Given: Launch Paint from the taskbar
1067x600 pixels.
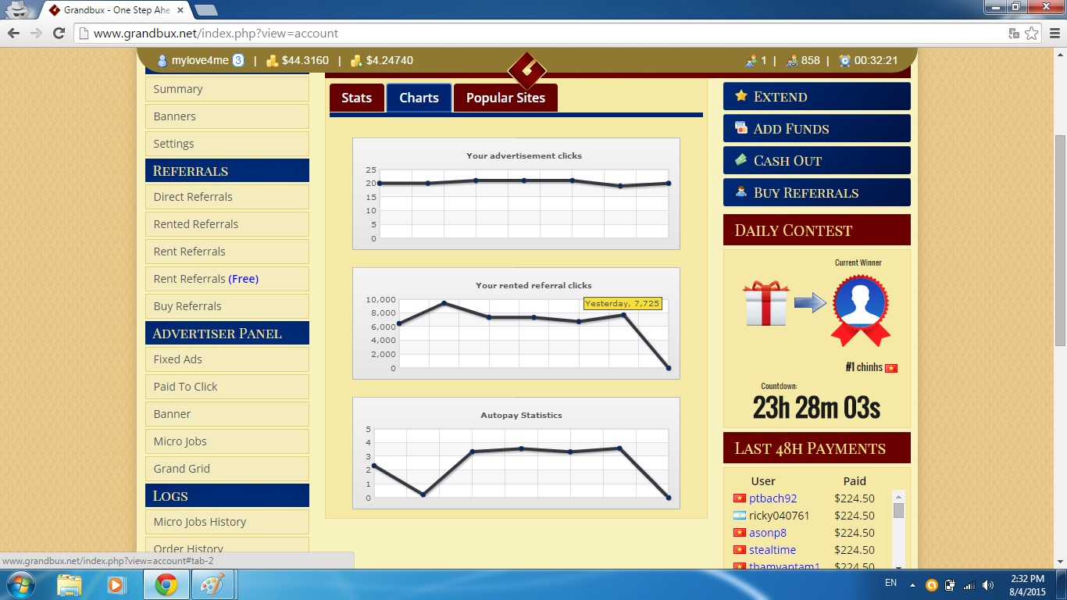Looking at the screenshot, I should click(x=212, y=584).
